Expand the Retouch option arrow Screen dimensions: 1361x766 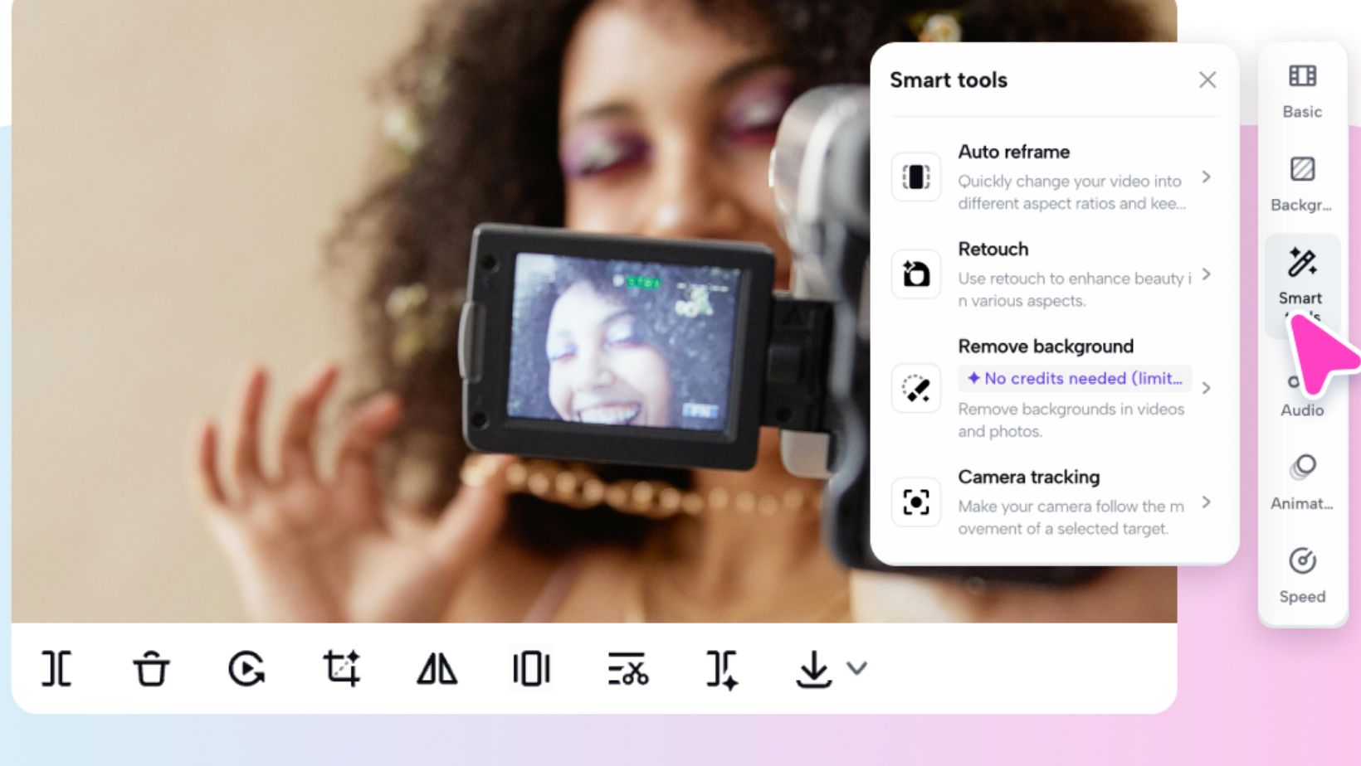tap(1207, 274)
